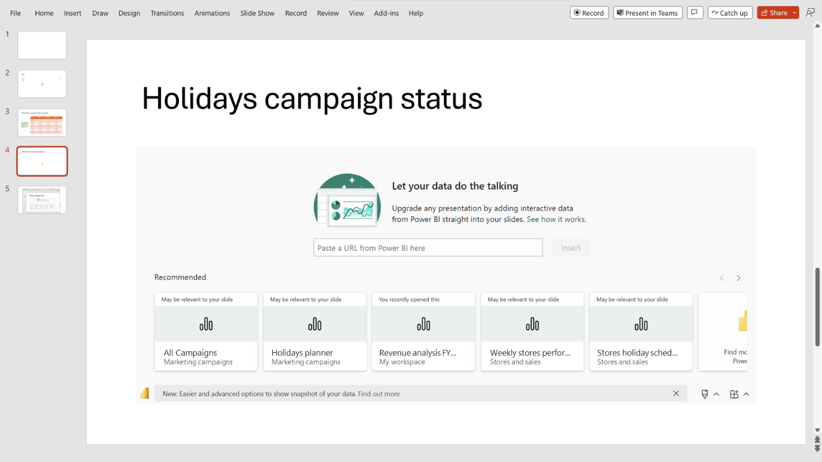Show previous recommended reports arrow

722,278
